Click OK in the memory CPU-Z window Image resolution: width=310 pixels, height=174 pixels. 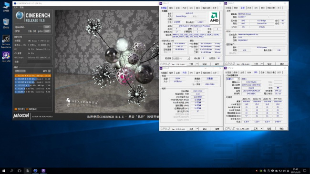(217, 129)
